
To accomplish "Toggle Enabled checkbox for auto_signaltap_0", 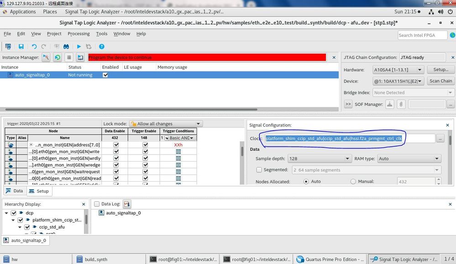I will pos(105,75).
